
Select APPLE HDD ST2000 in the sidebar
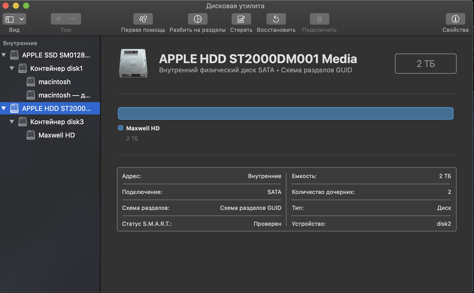click(50, 108)
